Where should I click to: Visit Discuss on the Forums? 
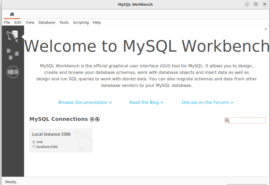point(207,102)
